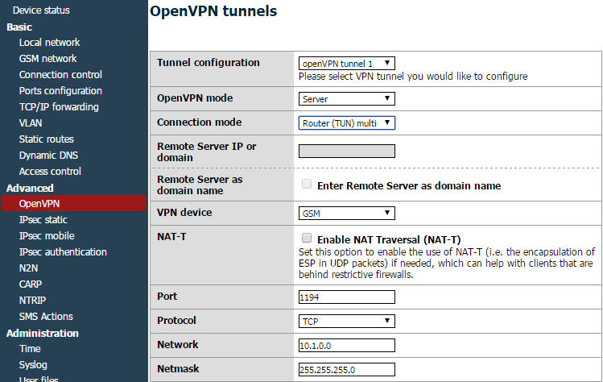Open Dynamic DNS page
Image resolution: width=603 pixels, height=382 pixels.
[x=48, y=156]
